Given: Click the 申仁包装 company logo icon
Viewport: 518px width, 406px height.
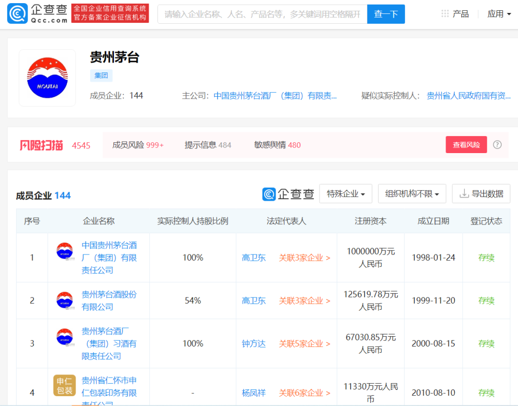Looking at the screenshot, I should point(65,385).
